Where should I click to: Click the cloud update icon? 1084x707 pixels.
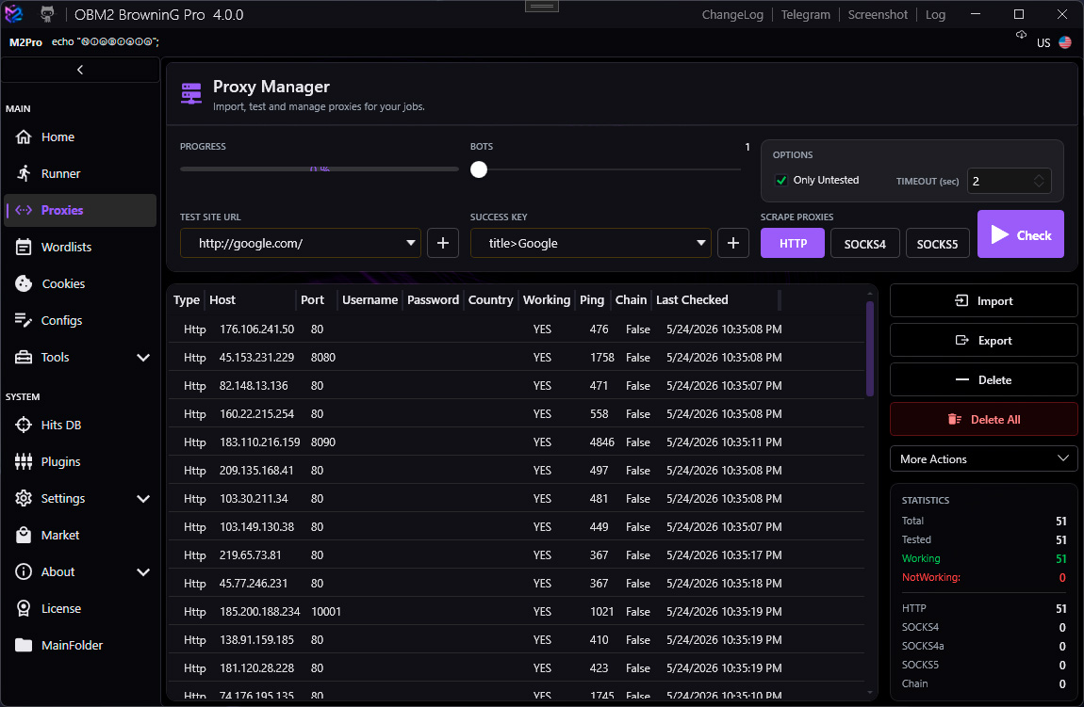coord(1021,35)
